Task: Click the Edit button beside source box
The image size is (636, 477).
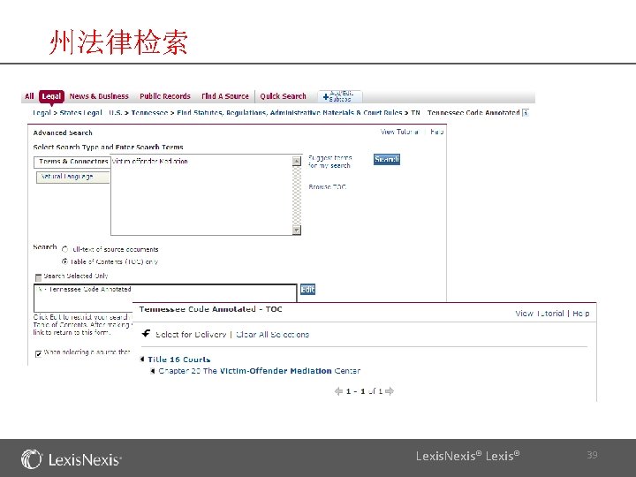Action: [x=307, y=290]
